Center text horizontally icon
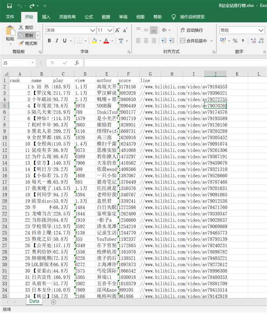The image size is (267, 313). click(146, 41)
